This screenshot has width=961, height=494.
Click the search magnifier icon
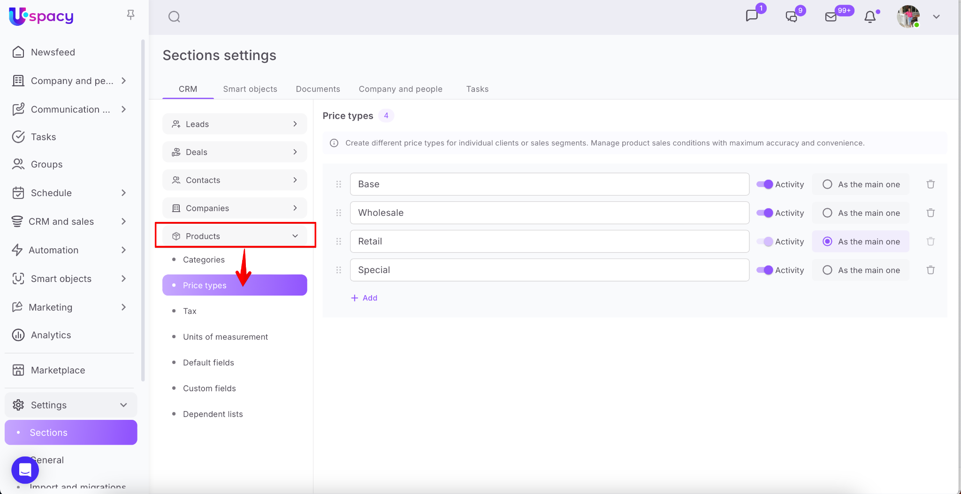[174, 17]
